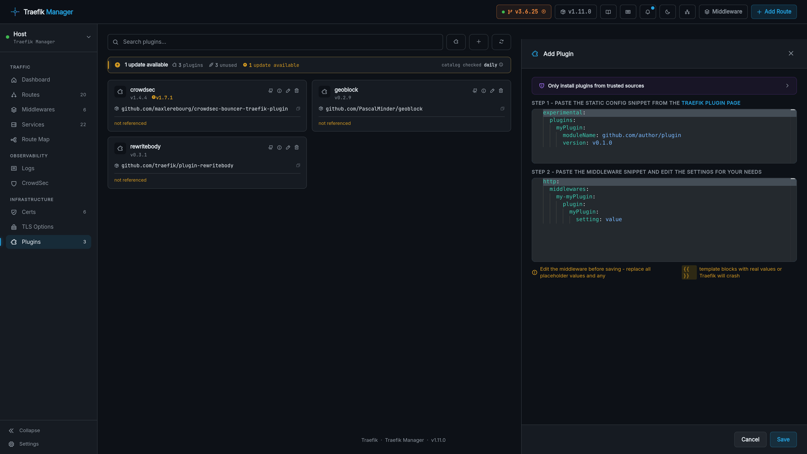Toggle dark mode with the moon icon

[667, 12]
